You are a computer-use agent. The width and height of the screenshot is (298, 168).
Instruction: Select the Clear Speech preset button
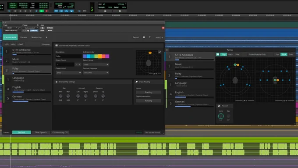click(x=41, y=132)
